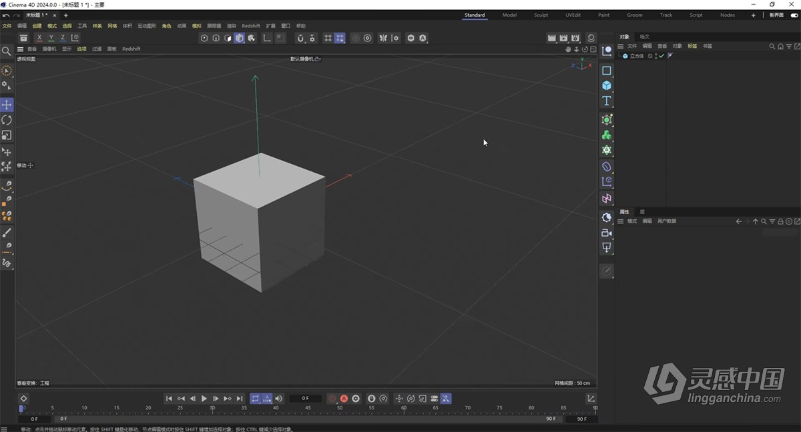Click the keyframe diamond icon left of timeline

(x=23, y=399)
